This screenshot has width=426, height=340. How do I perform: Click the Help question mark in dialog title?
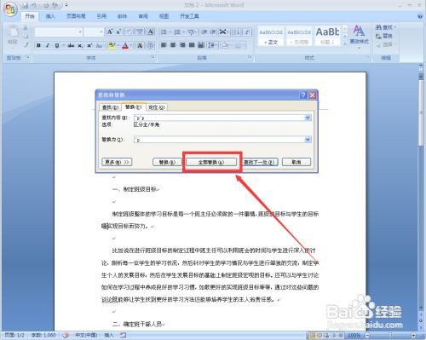pos(303,95)
